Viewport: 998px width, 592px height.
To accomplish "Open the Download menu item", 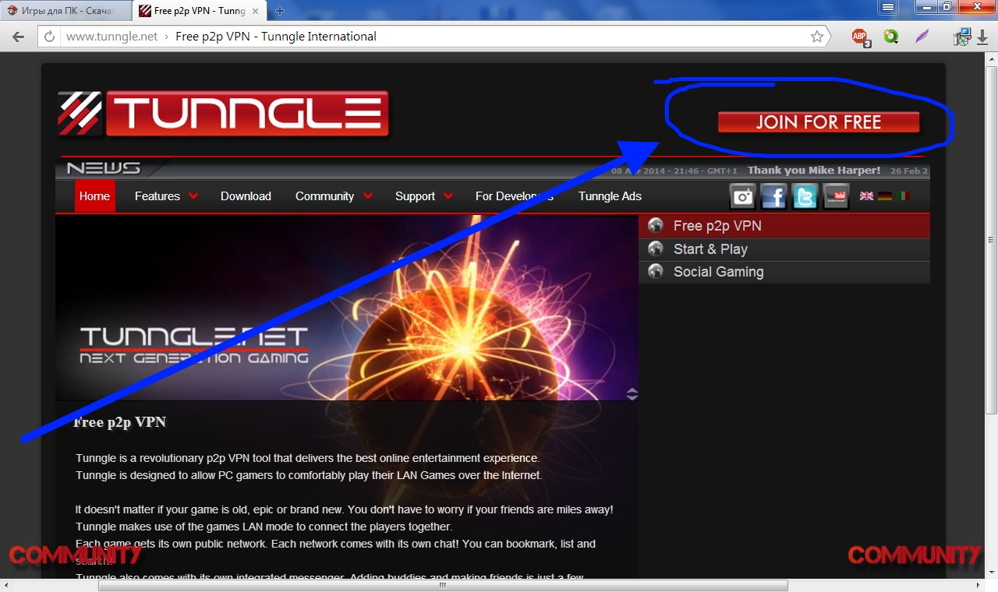I will coord(246,196).
